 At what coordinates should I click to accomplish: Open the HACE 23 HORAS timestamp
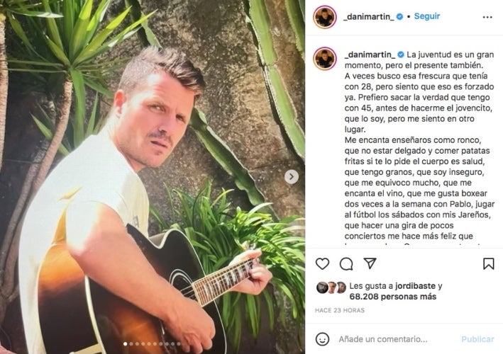click(x=339, y=310)
